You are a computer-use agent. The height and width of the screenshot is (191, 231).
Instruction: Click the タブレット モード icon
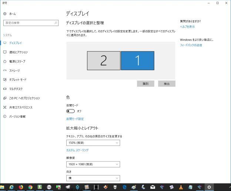(x=5, y=79)
